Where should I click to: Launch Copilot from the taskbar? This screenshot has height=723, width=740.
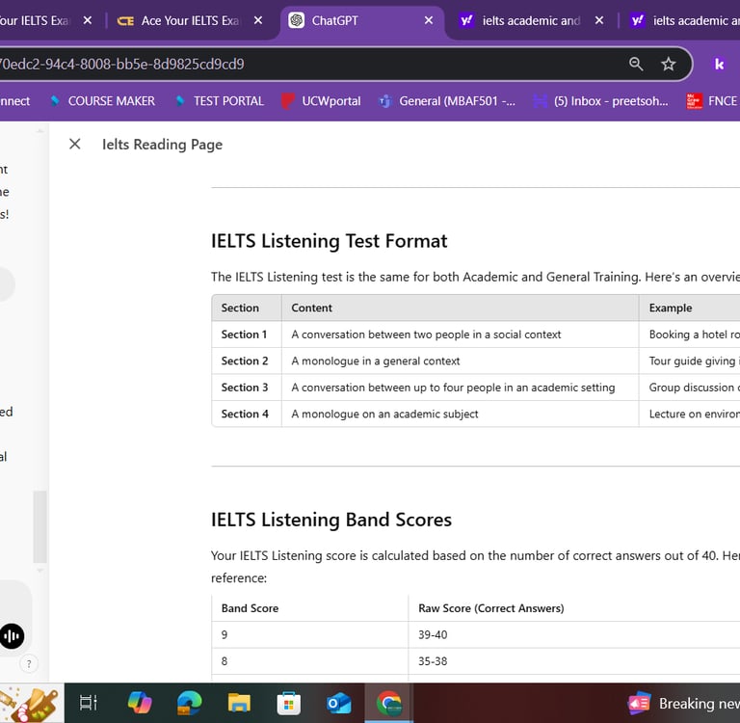140,703
